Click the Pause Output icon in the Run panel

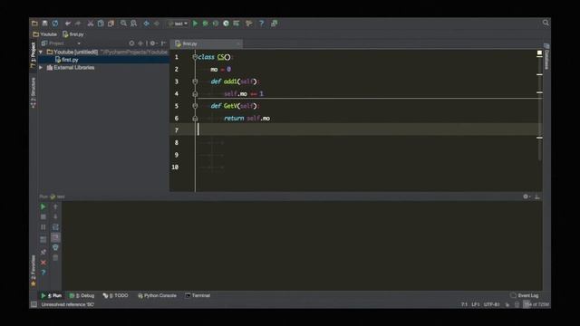[x=43, y=227]
